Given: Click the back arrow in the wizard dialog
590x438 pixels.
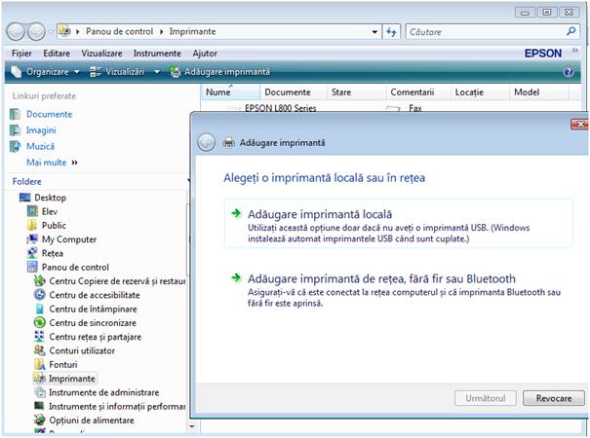Looking at the screenshot, I should (x=206, y=142).
